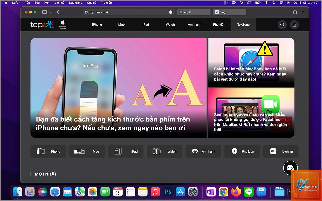Viewport: 322px width, 201px height.
Task: Open LINE from the Dock
Action: pyautogui.click(x=249, y=192)
